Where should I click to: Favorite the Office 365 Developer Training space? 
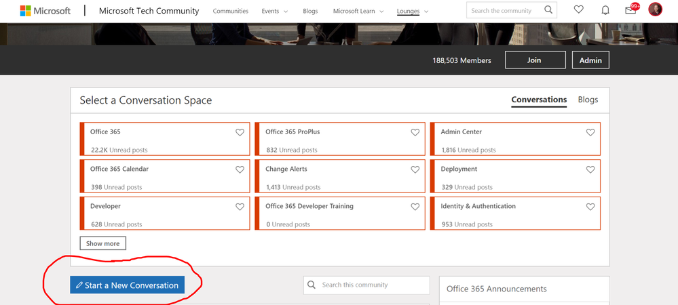(x=415, y=207)
